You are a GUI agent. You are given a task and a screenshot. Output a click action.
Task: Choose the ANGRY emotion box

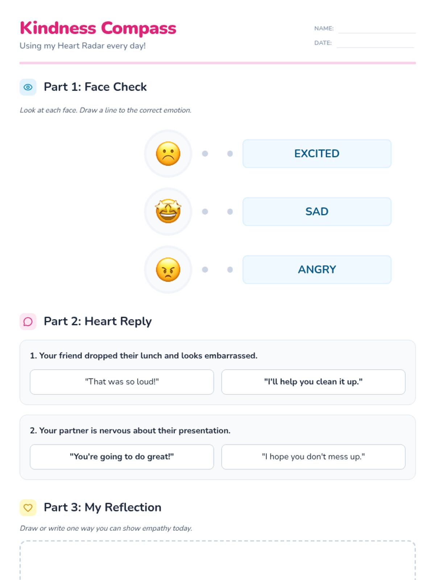(317, 270)
